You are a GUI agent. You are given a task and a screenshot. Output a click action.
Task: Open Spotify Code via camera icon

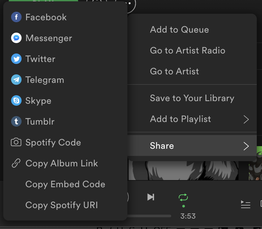point(16,143)
